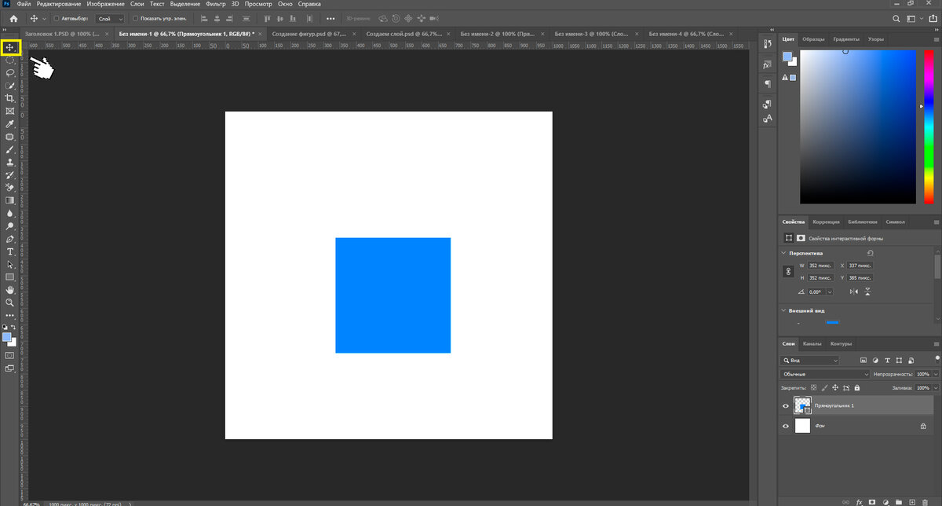Viewport: 942px width, 506px height.
Task: Click the blue fill swatch under Внешний вид
Action: tap(832, 322)
